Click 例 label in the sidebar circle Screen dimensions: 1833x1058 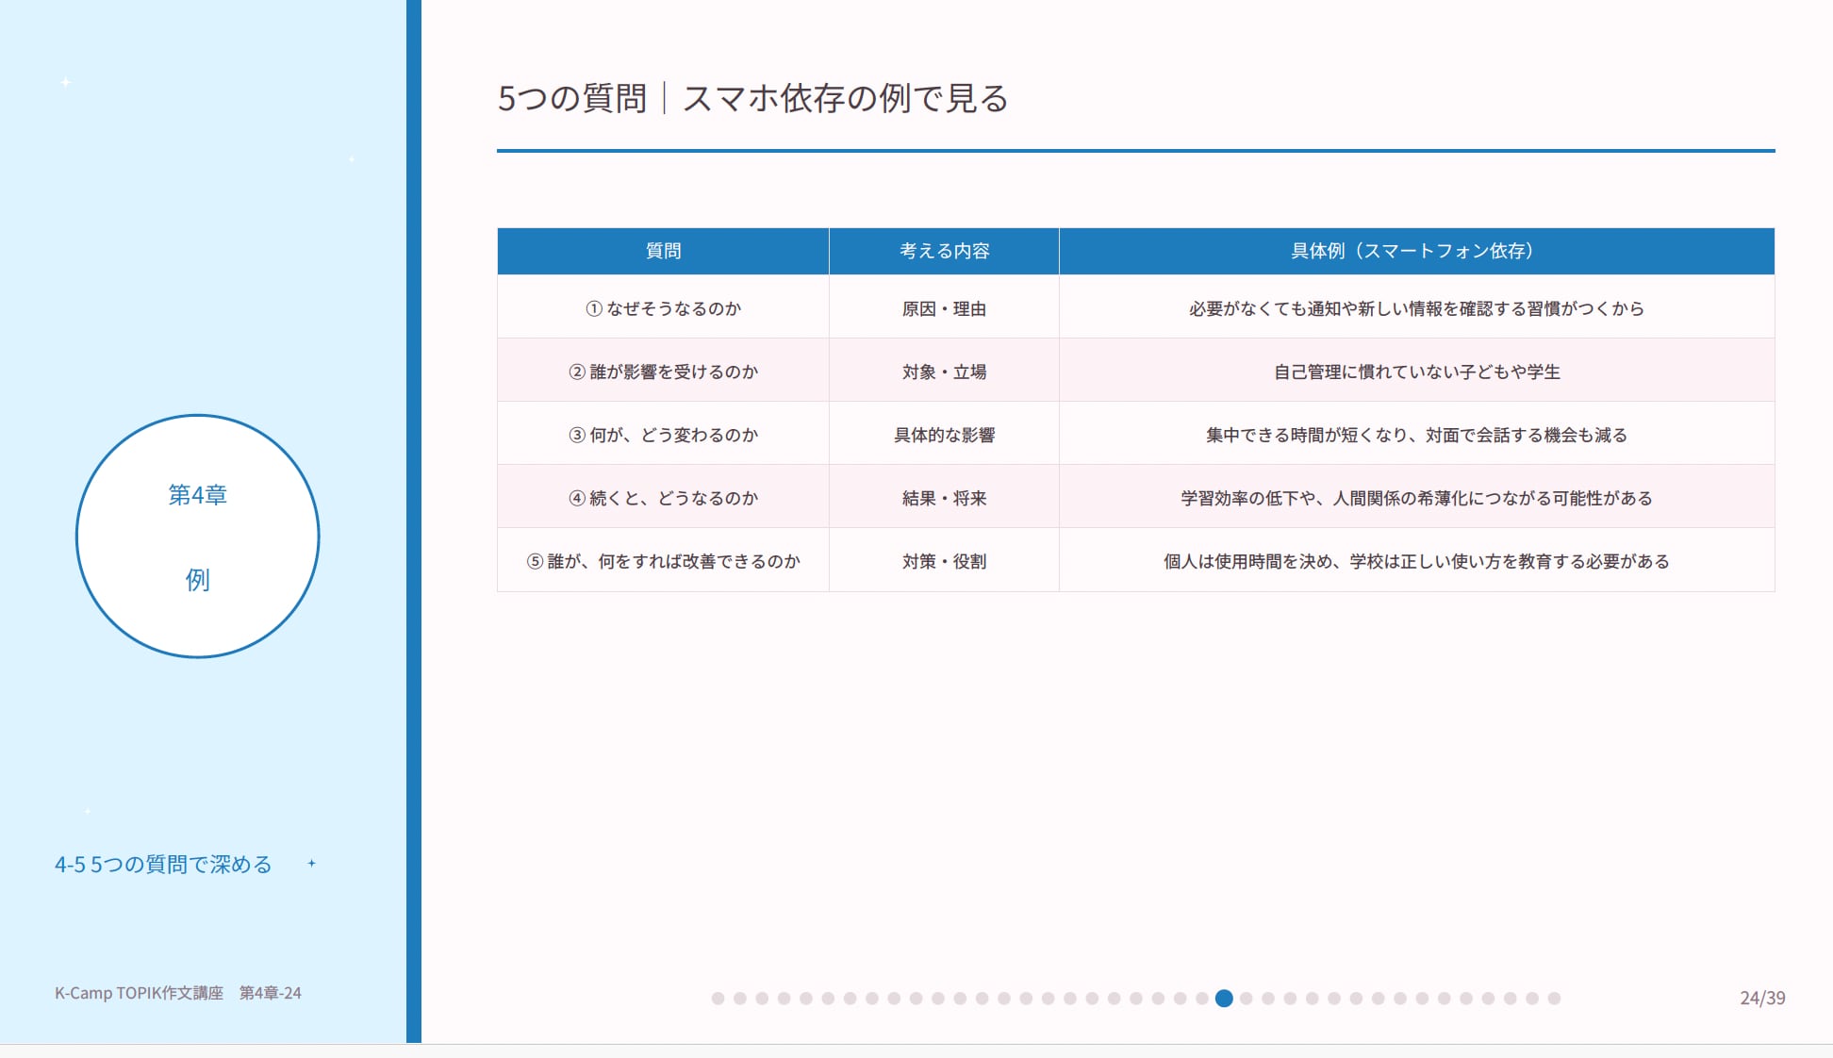pyautogui.click(x=198, y=579)
